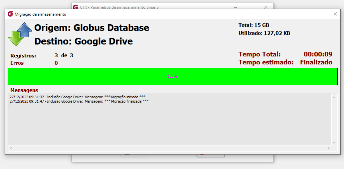Click scroll down arrow in Mensagens log
This screenshot has width=344, height=169.
[334, 142]
